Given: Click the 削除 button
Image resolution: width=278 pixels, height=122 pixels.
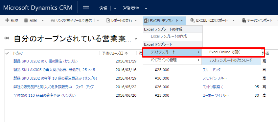Looking at the screenshot, I should pyautogui.click(x=30, y=20).
